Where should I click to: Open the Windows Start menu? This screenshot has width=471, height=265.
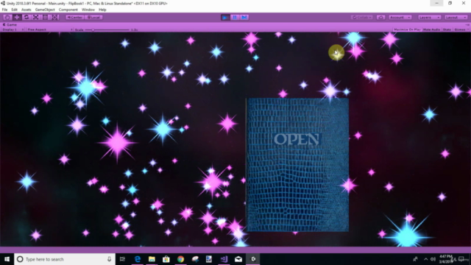coord(7,259)
